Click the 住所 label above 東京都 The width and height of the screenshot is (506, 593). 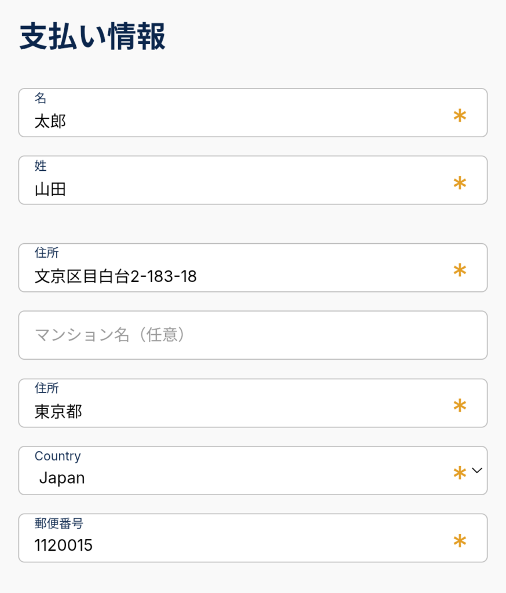(x=46, y=388)
